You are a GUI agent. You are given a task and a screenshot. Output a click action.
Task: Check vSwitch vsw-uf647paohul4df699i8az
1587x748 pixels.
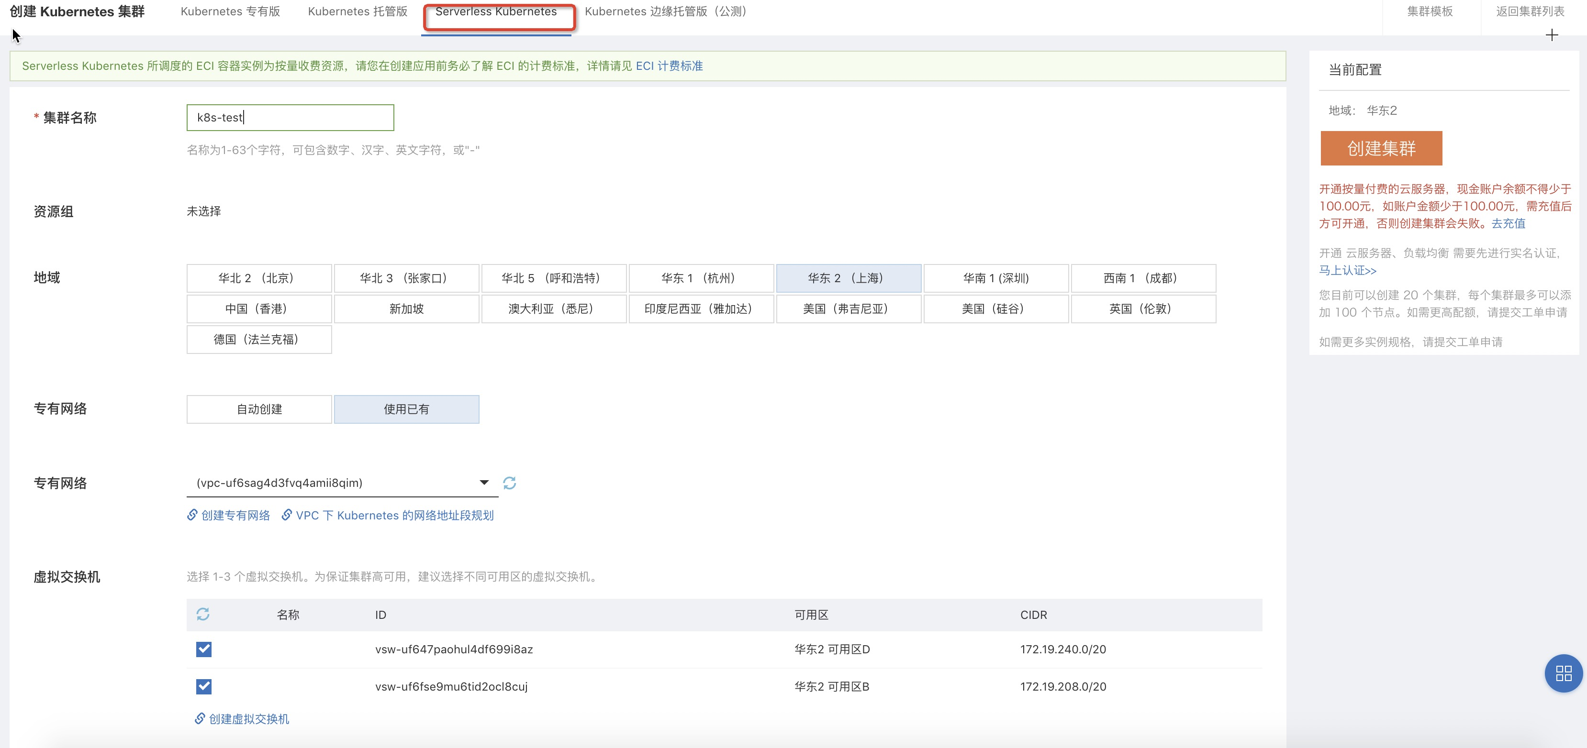tap(203, 649)
